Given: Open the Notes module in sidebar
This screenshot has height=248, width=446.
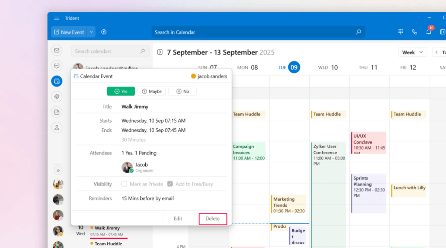Looking at the screenshot, I should click(57, 112).
